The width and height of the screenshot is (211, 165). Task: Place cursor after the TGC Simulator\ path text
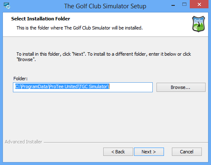pos(109,86)
